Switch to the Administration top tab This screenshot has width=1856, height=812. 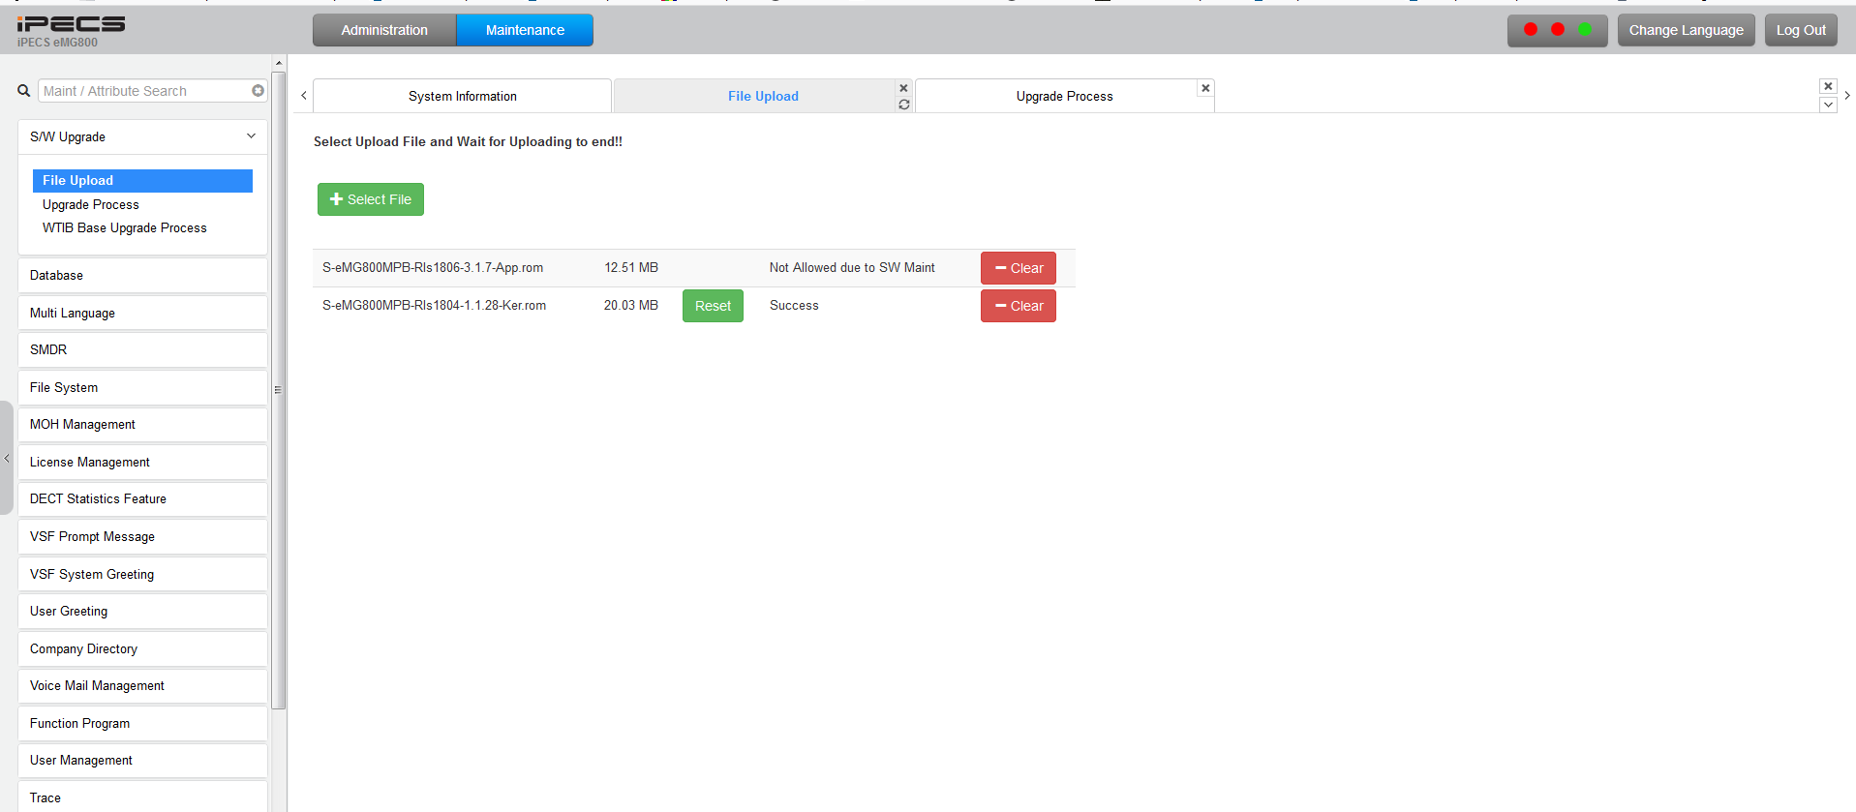point(384,30)
